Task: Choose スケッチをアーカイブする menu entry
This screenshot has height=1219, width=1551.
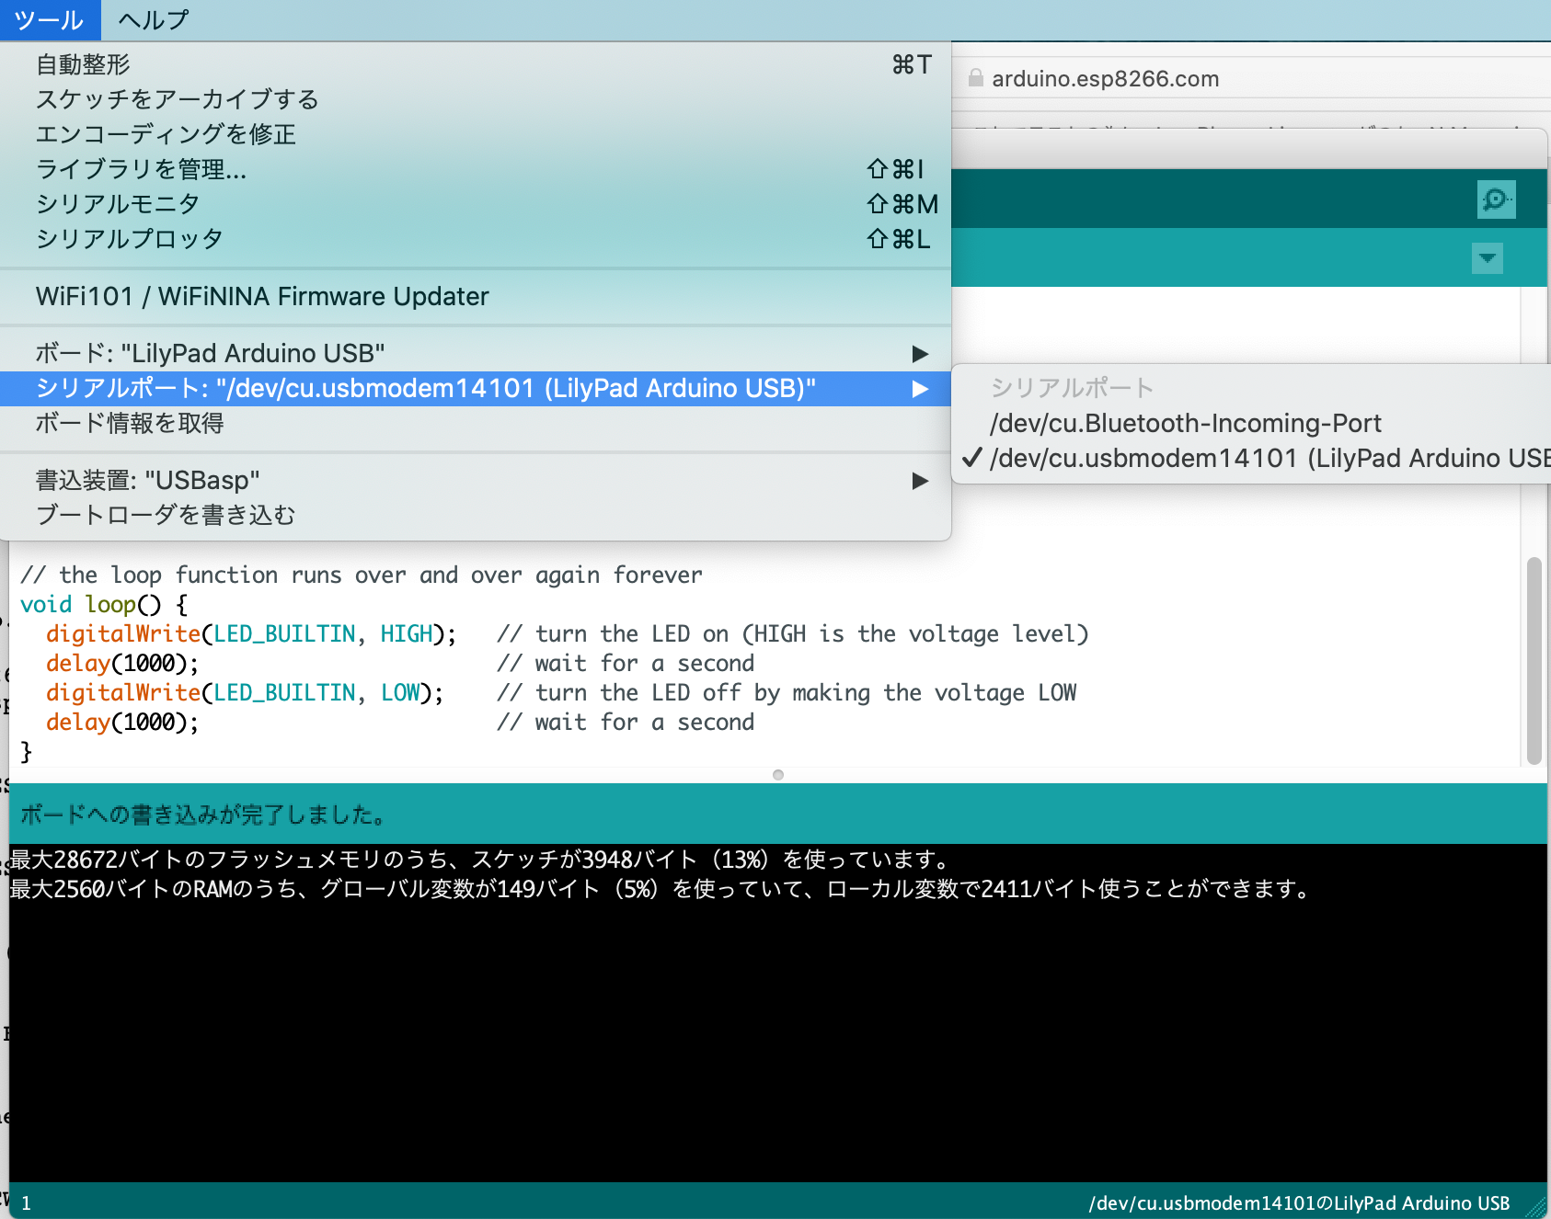Action: point(476,99)
